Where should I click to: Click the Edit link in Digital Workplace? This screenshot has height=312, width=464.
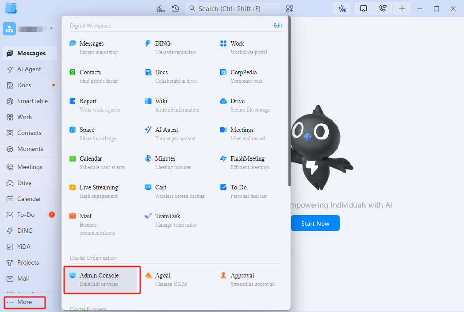pyautogui.click(x=278, y=26)
